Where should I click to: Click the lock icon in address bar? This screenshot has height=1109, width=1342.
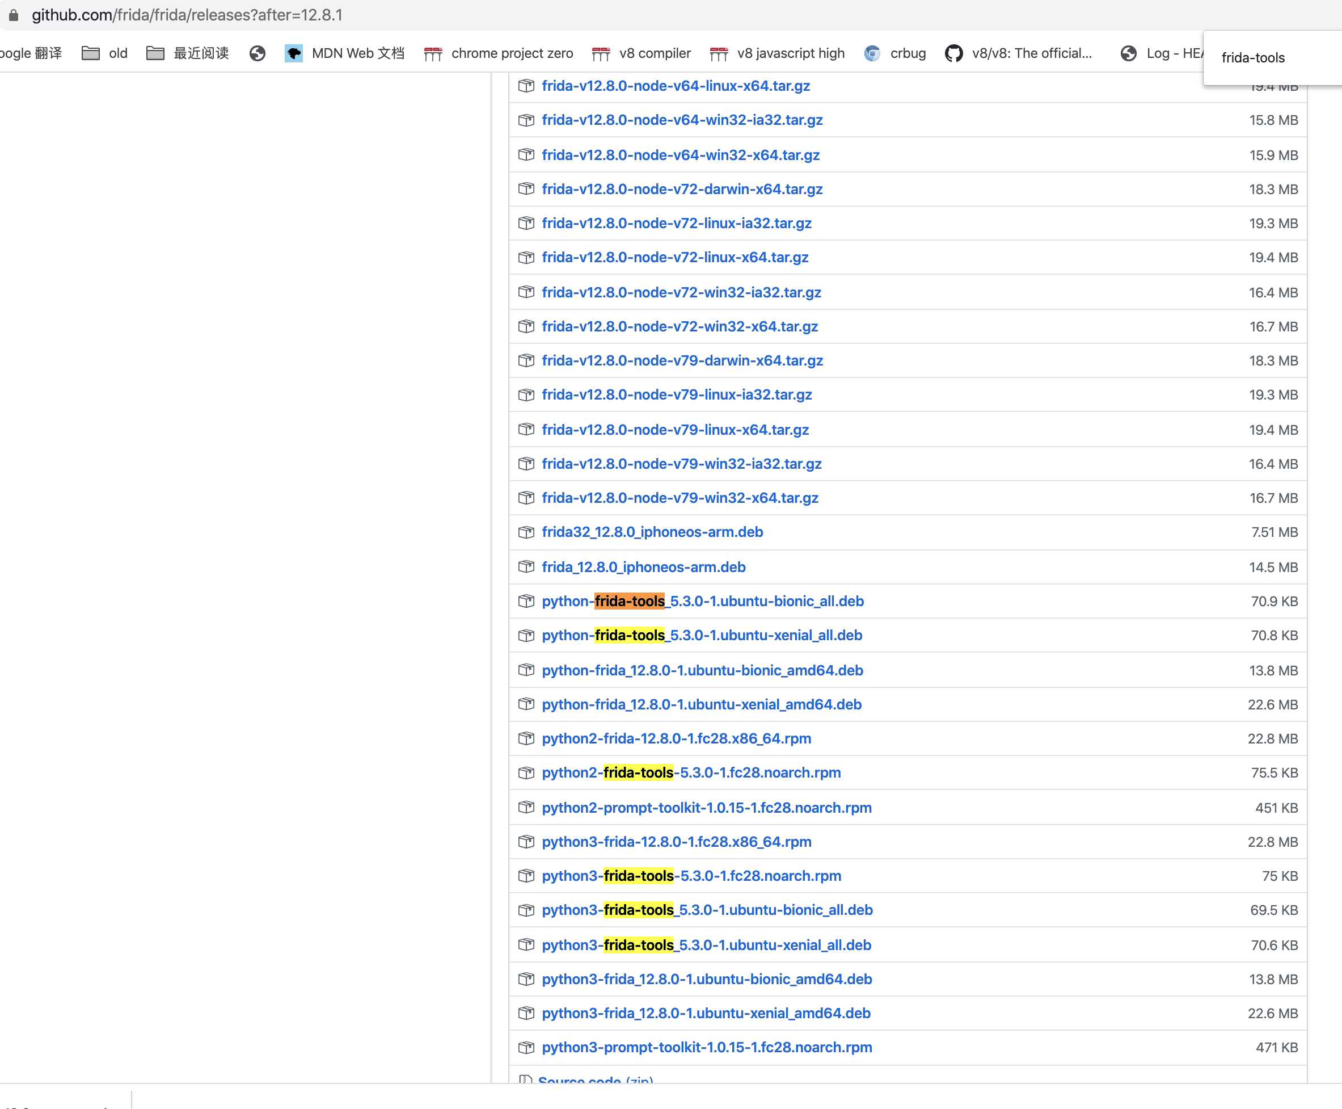(14, 15)
